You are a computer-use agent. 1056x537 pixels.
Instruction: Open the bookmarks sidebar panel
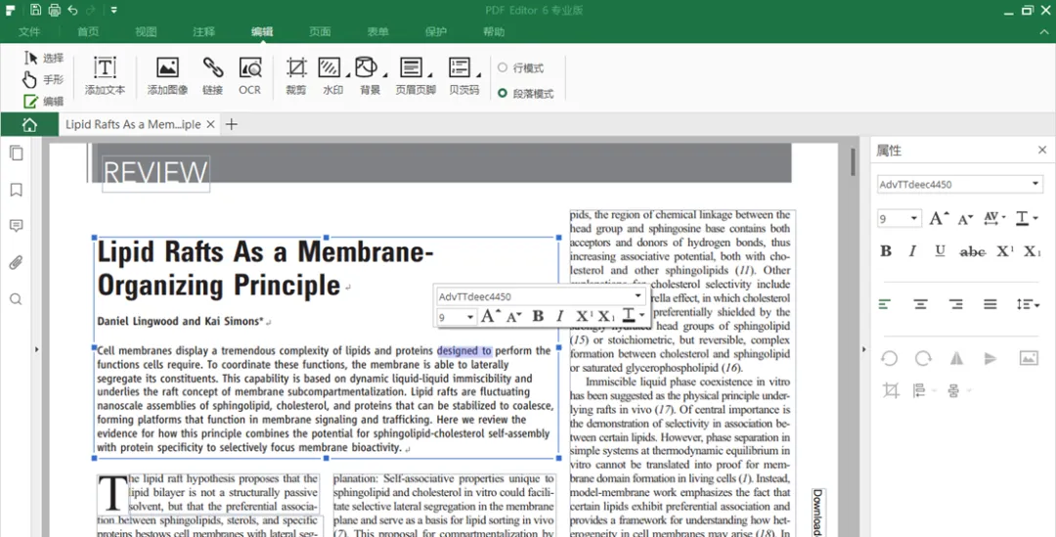17,190
